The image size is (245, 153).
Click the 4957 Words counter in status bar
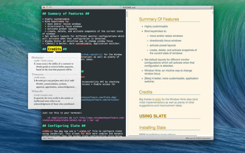pos(48,139)
